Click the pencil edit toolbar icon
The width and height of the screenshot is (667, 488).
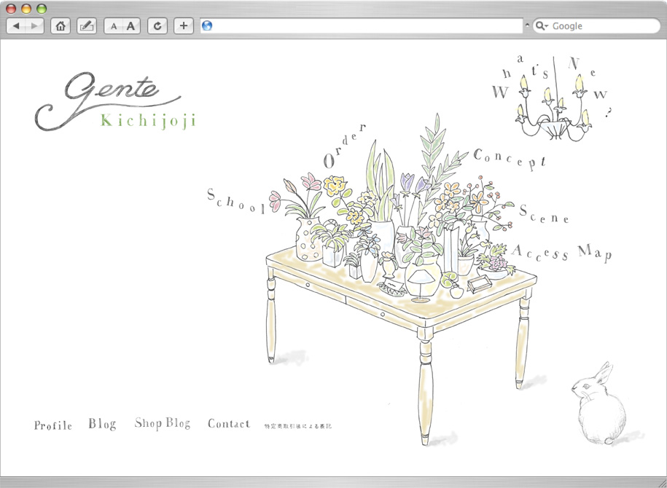pos(86,26)
